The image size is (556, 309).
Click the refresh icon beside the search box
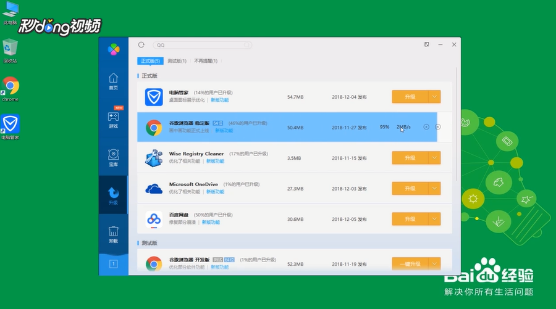pos(141,44)
